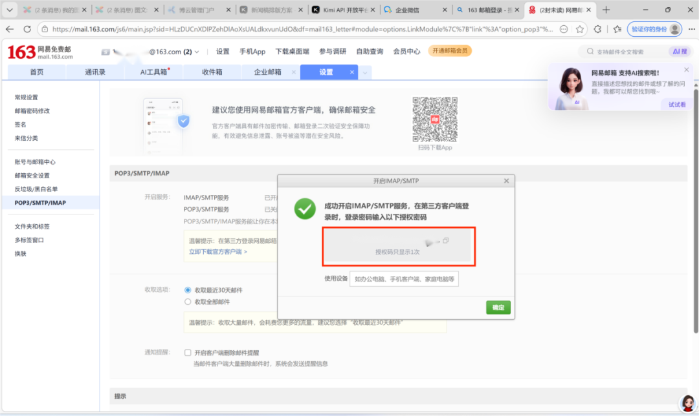This screenshot has height=416, width=699.
Task: Click 立即下载官方客户端 link
Action: pos(217,252)
